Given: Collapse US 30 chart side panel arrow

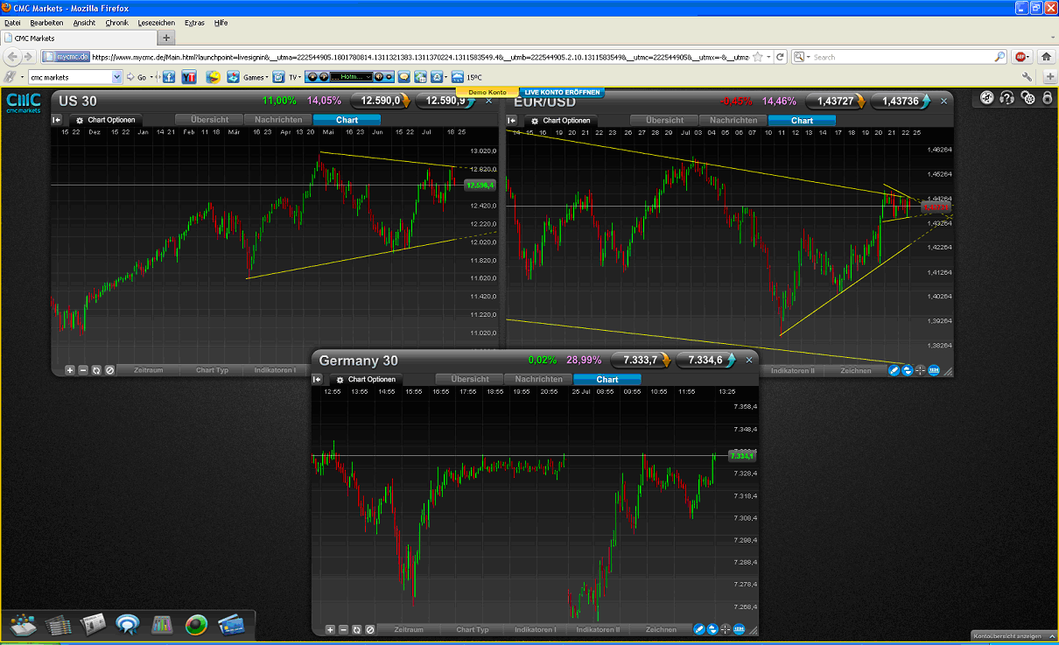Looking at the screenshot, I should (x=57, y=120).
